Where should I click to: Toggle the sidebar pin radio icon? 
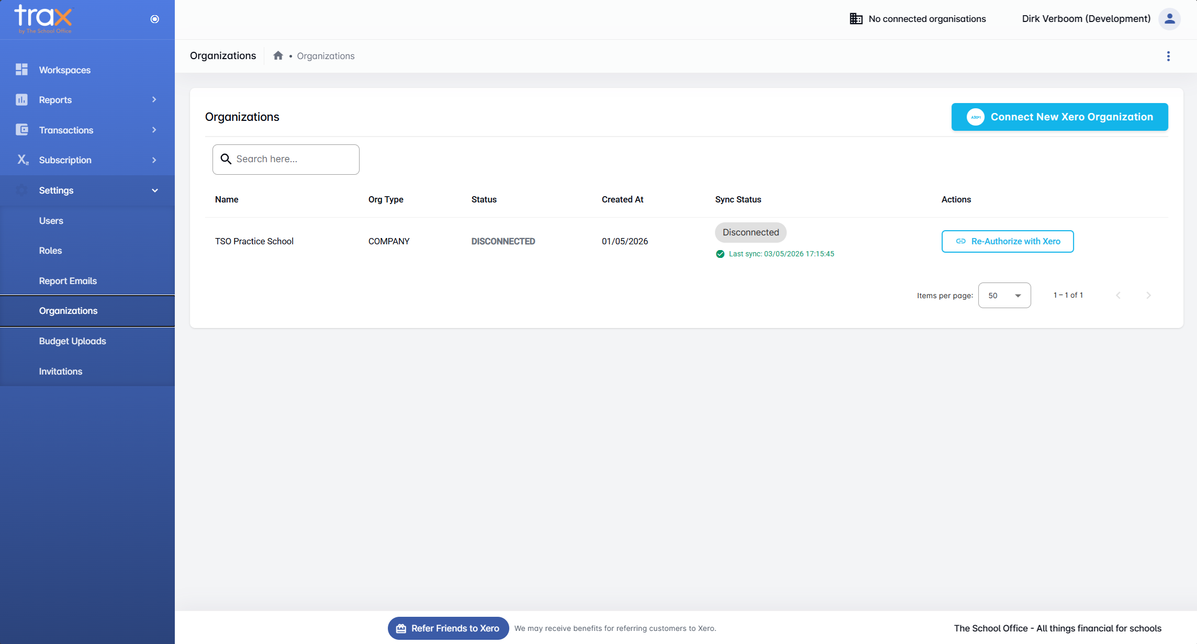pyautogui.click(x=154, y=19)
